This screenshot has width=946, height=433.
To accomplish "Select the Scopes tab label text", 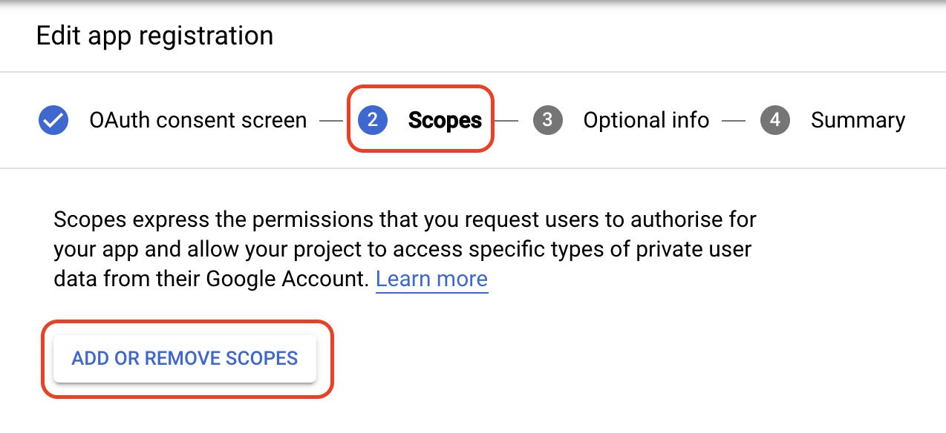I will tap(444, 120).
